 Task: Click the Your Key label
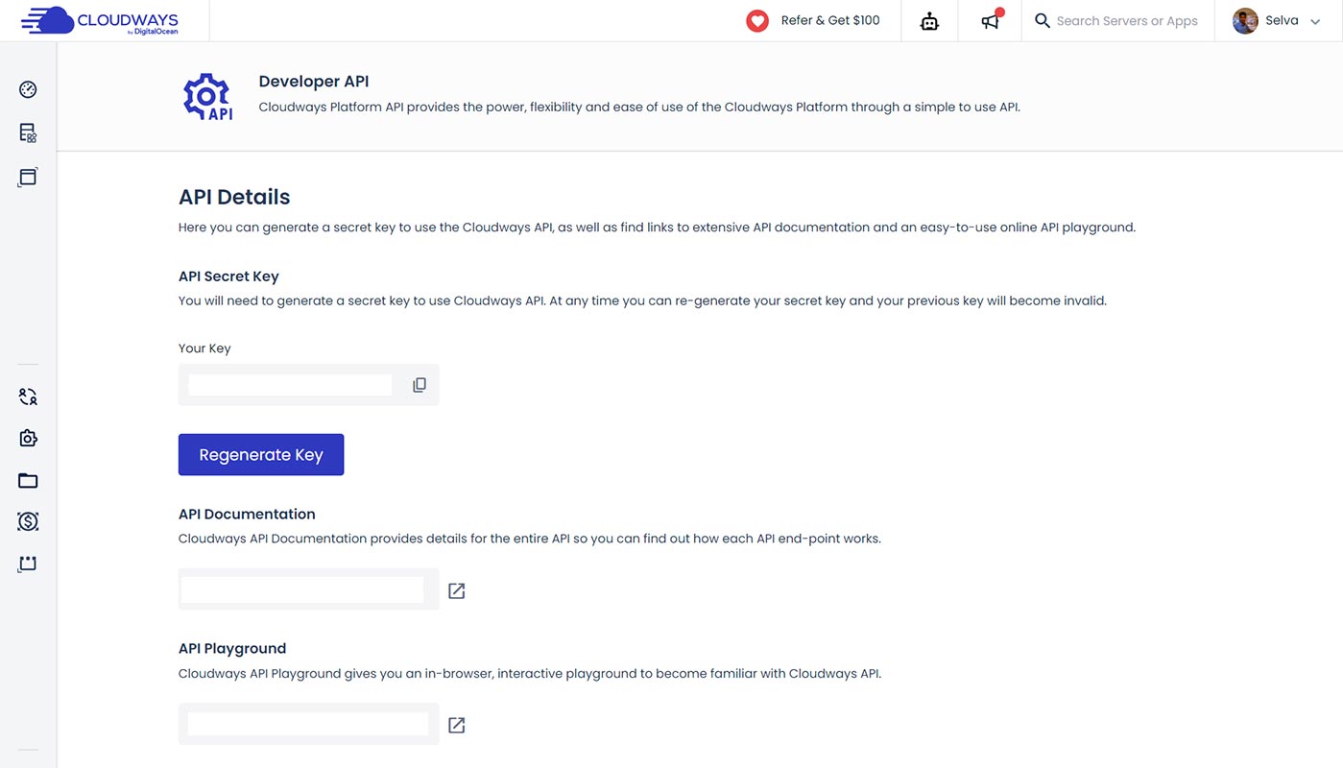[204, 348]
